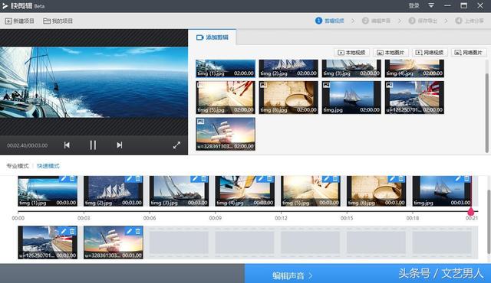
Task: Select timg (4).jpg in media library
Action: [x=414, y=68]
